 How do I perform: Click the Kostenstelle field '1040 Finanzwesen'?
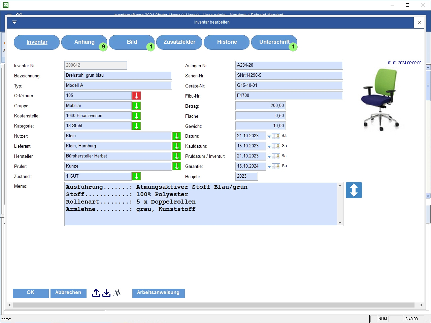pos(98,116)
